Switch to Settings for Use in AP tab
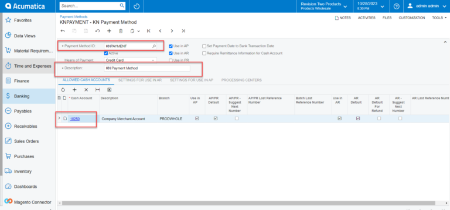The width and height of the screenshot is (450, 210). click(x=192, y=80)
